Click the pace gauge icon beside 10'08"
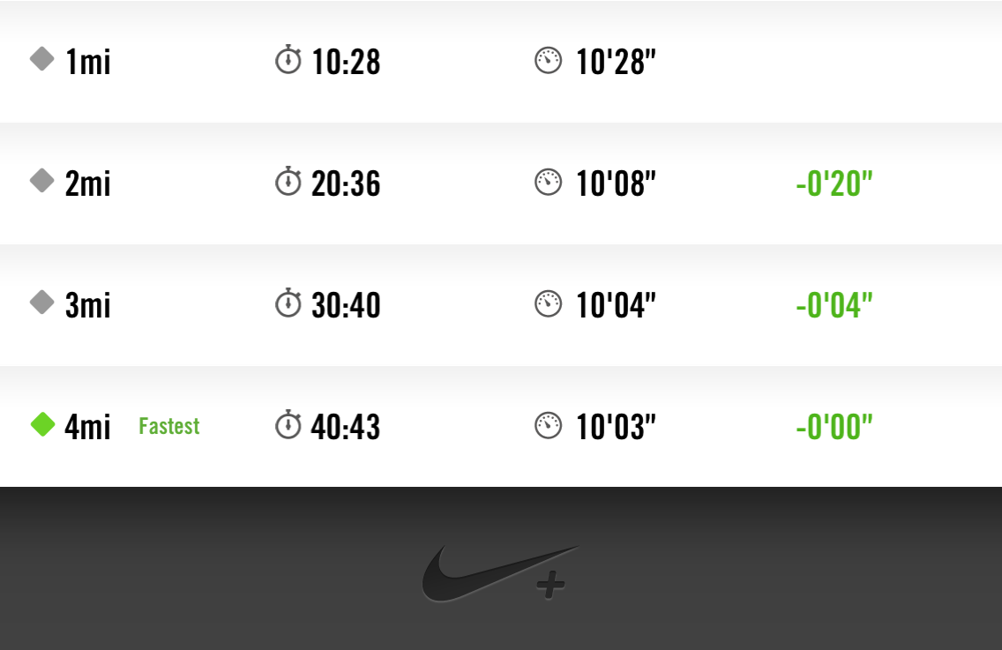This screenshot has height=650, width=1002. point(548,183)
